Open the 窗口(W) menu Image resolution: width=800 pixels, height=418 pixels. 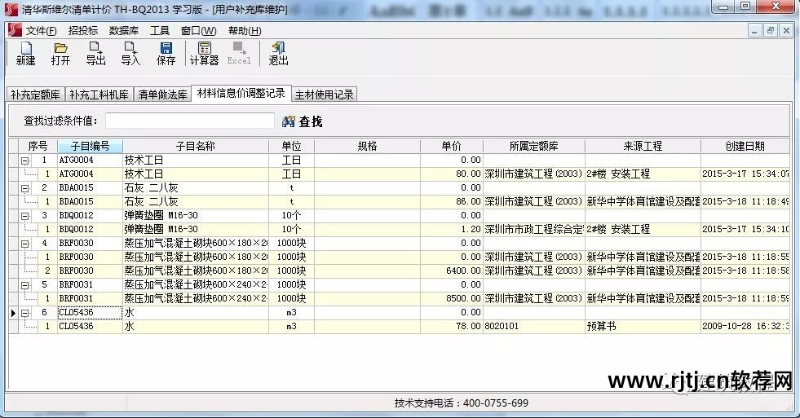[x=198, y=31]
